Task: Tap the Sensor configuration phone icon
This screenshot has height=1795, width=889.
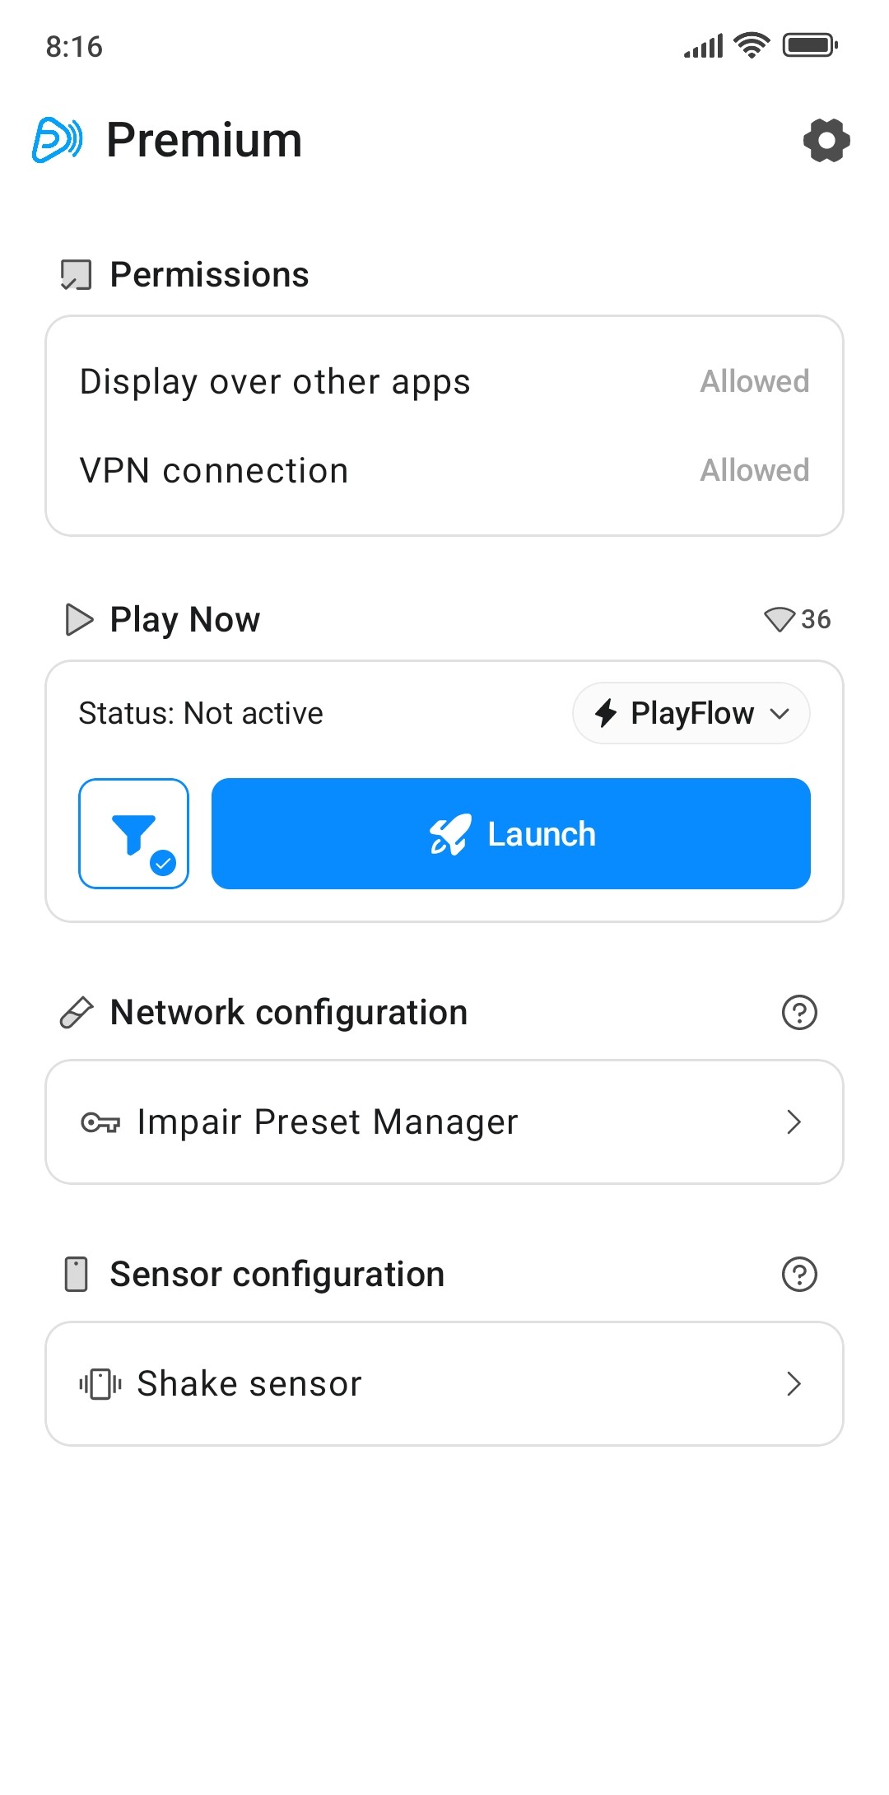Action: coord(77,1275)
